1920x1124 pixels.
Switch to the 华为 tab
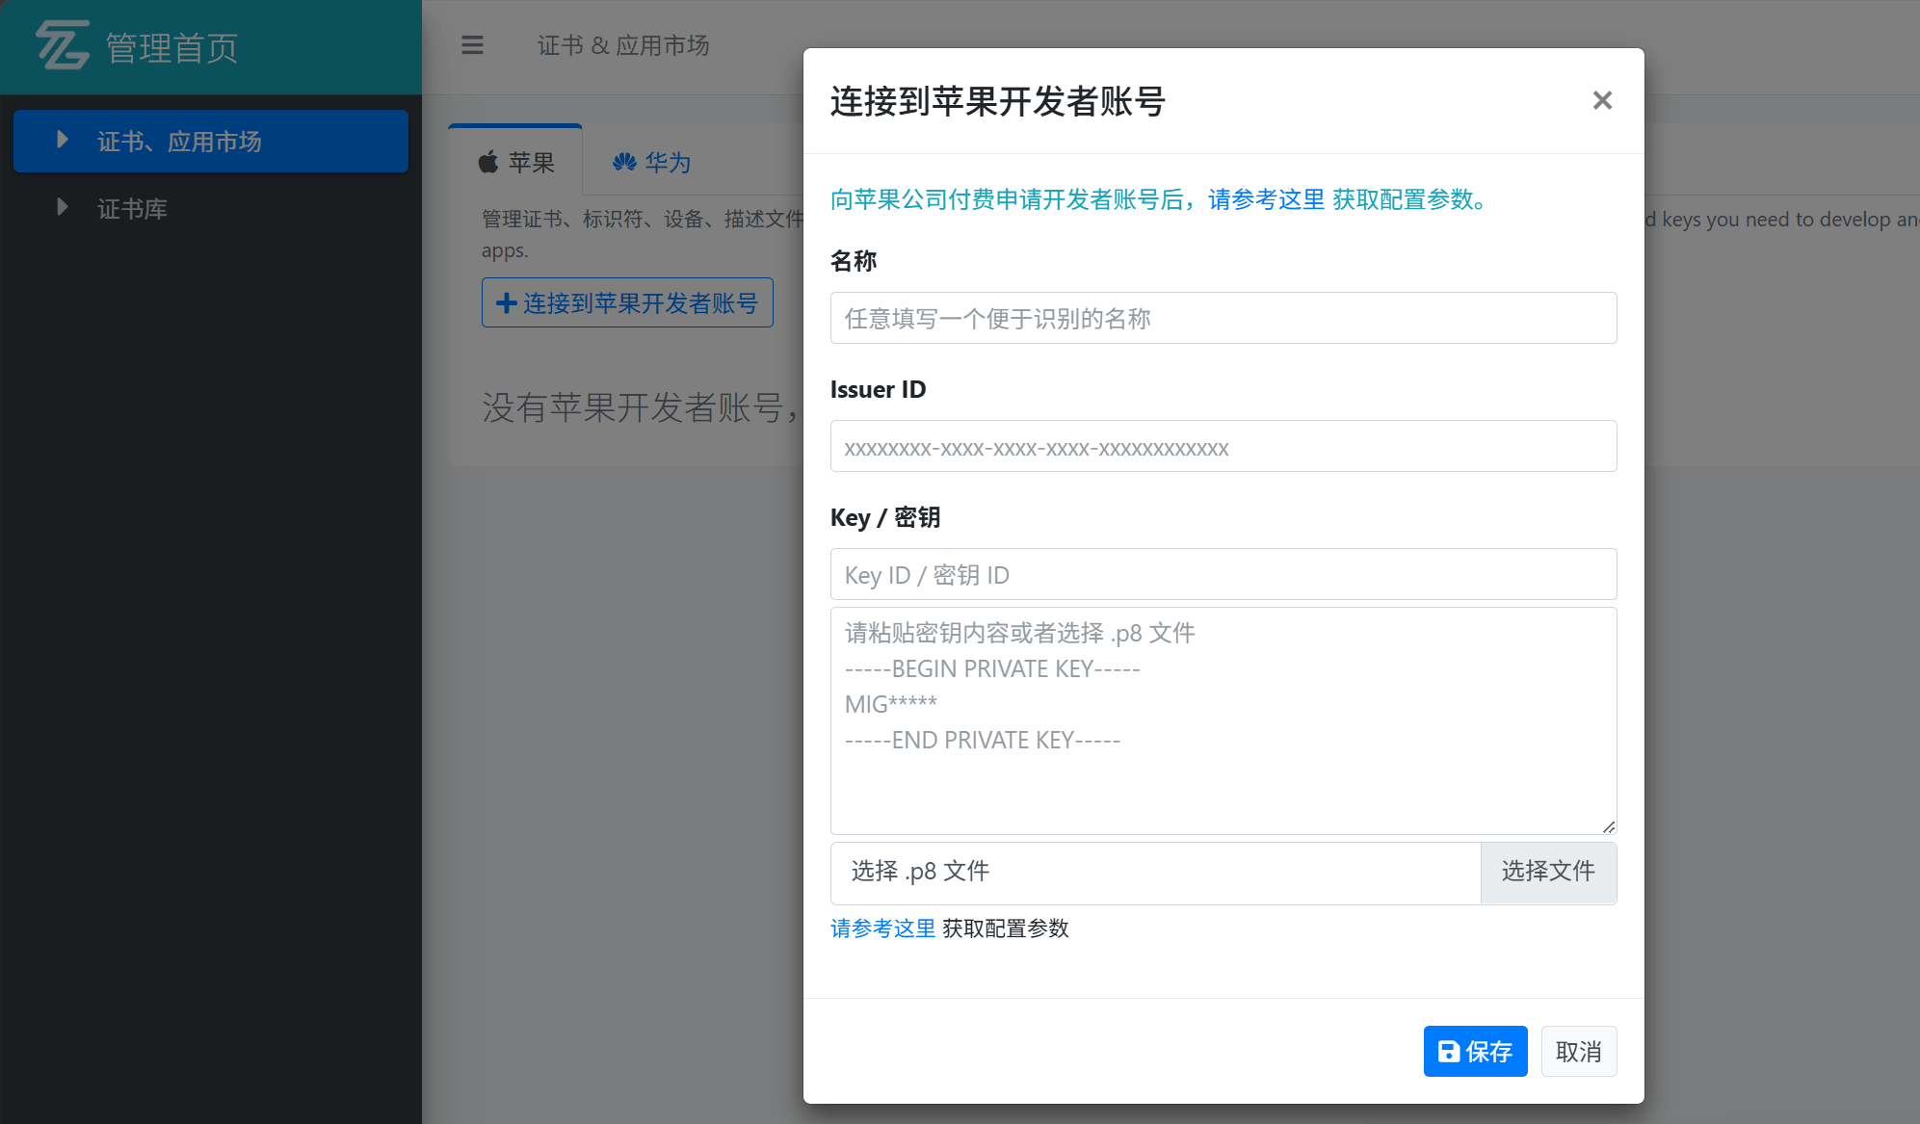tap(652, 162)
